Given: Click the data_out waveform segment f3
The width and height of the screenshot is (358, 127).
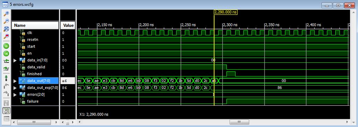Looking at the screenshot, I should [155, 81].
